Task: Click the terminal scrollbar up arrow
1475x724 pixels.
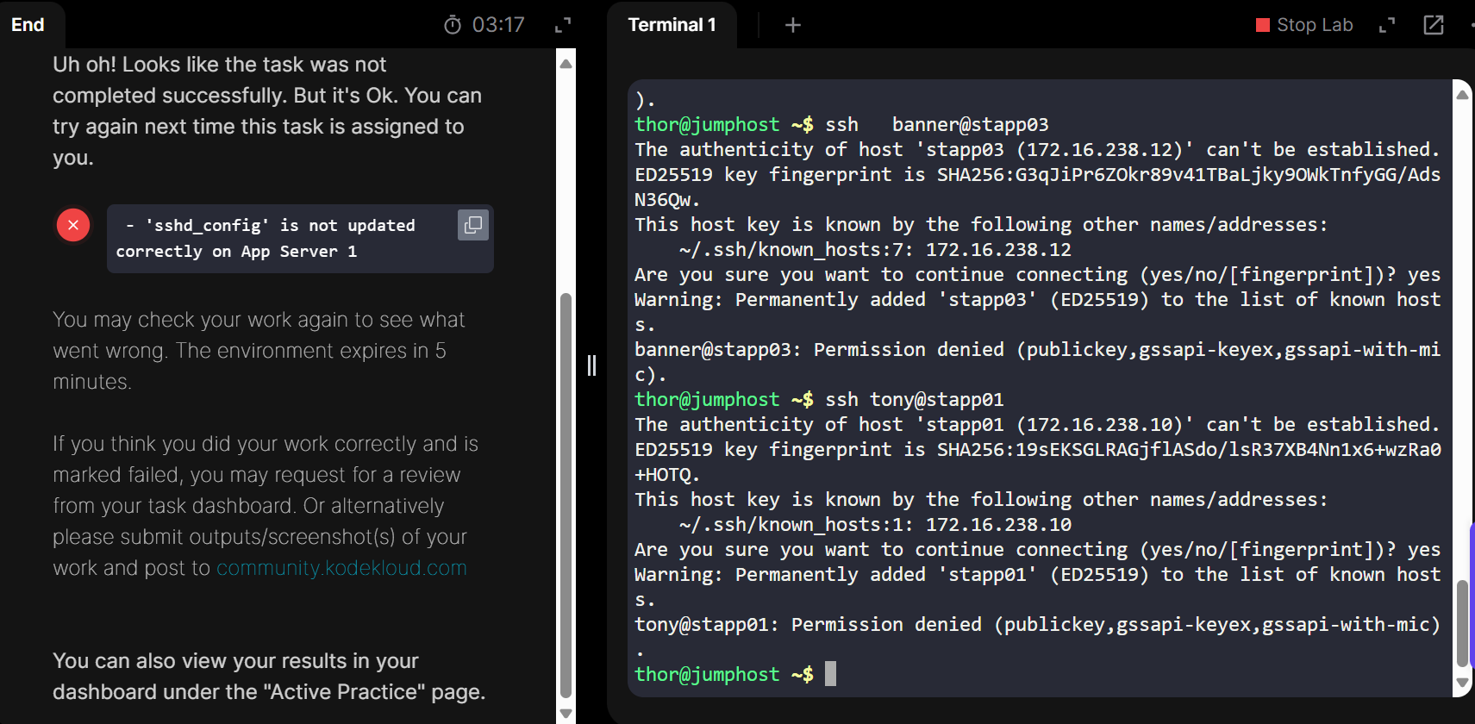Action: click(1462, 95)
